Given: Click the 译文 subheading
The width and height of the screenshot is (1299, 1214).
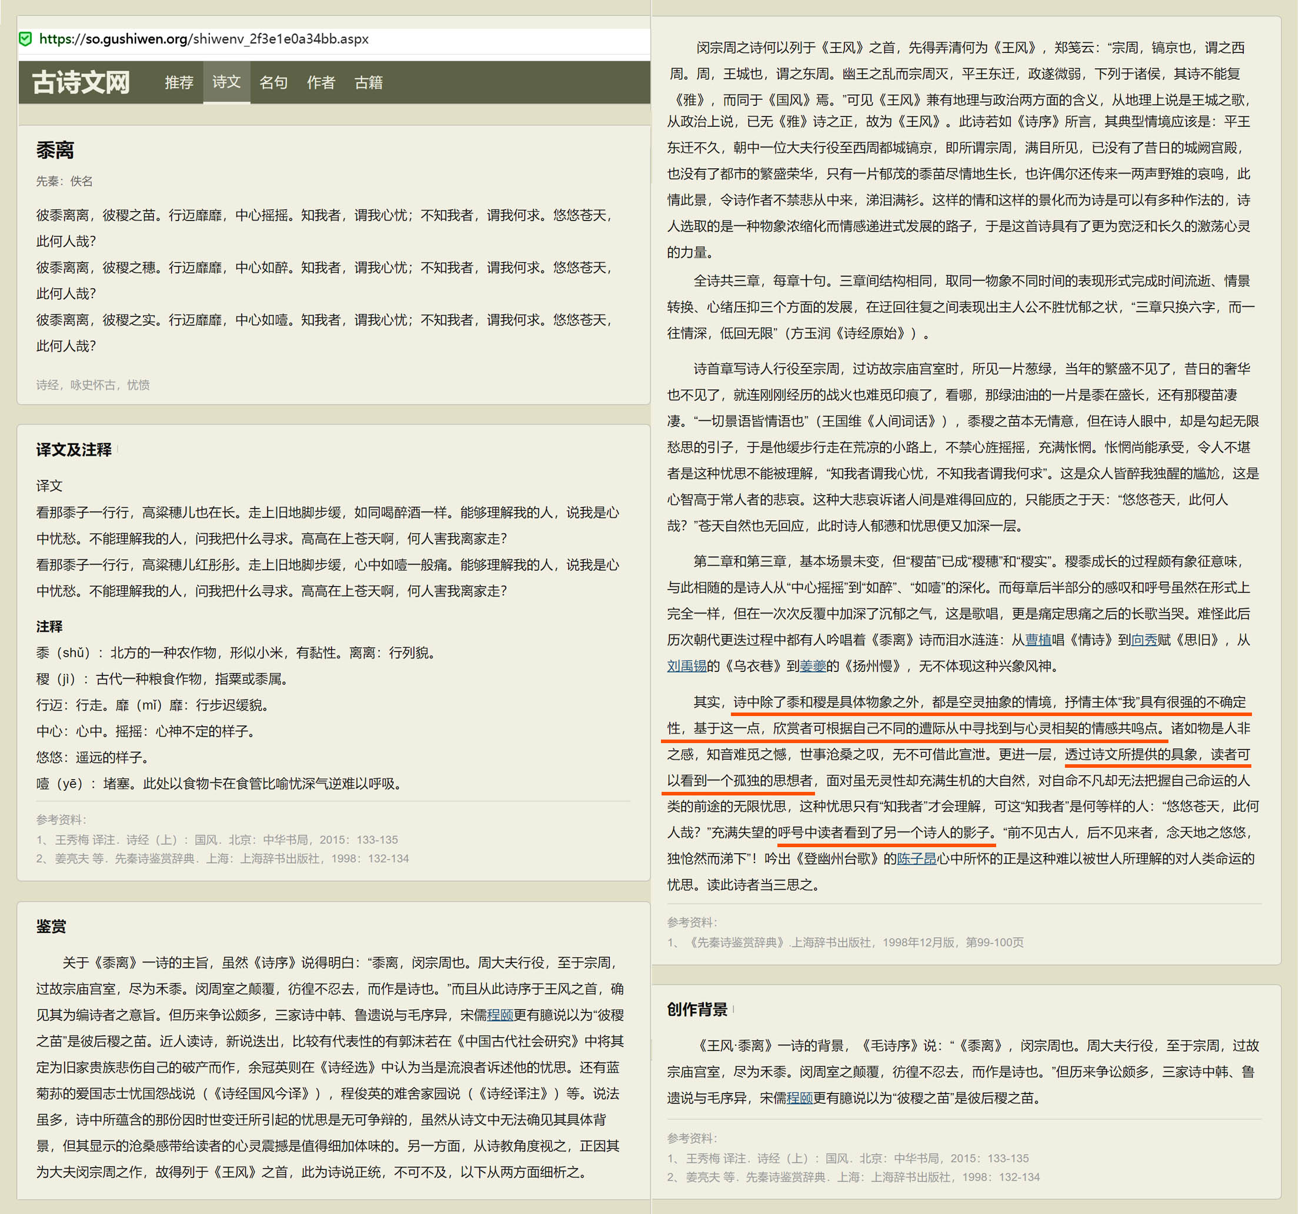Looking at the screenshot, I should [49, 486].
